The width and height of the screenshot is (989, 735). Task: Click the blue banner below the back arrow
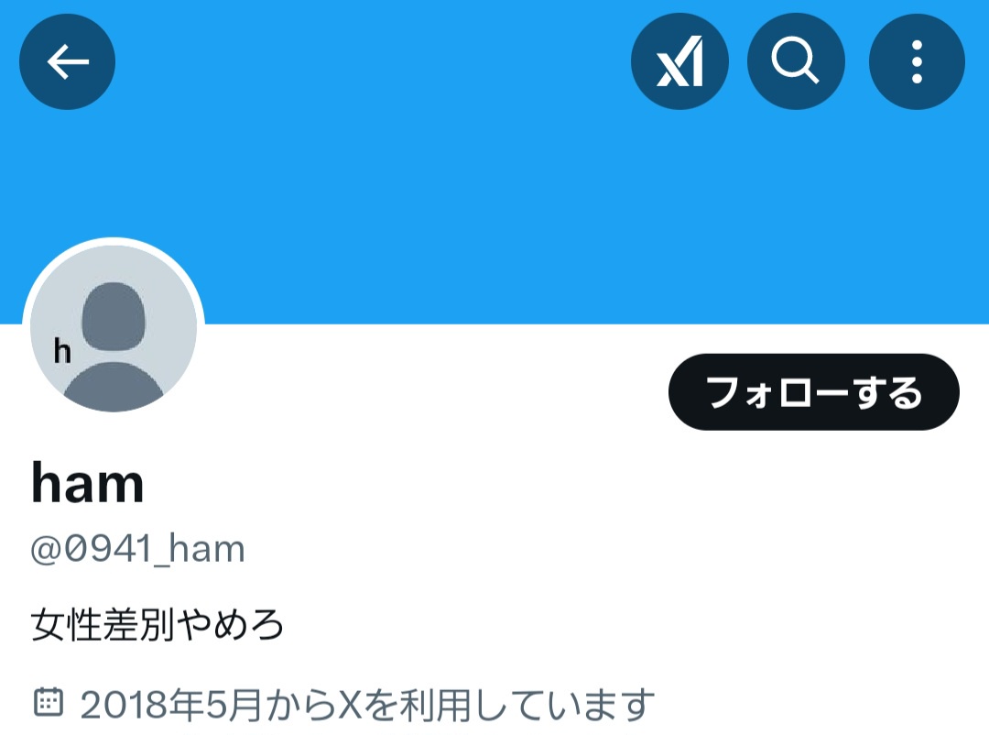coord(68,170)
